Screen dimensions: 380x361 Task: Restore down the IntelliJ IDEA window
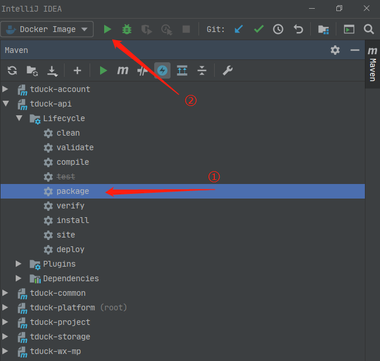pyautogui.click(x=339, y=8)
